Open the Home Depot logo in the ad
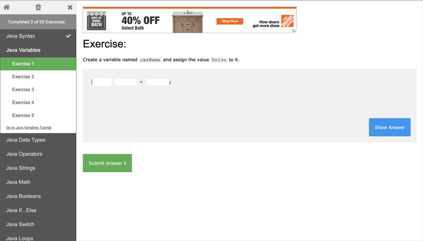The height and width of the screenshot is (241, 423). [287, 21]
